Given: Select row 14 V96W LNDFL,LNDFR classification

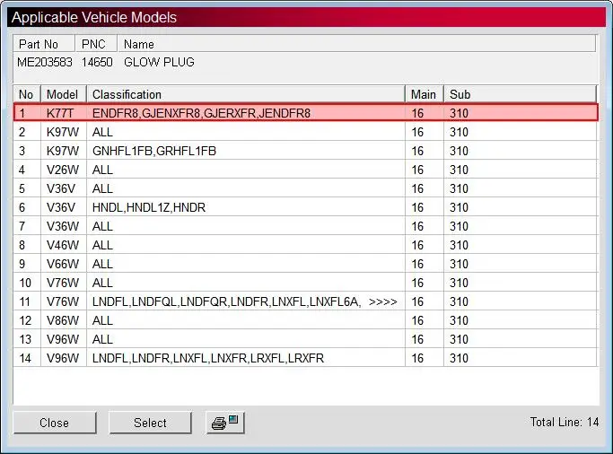Looking at the screenshot, I should [x=306, y=358].
